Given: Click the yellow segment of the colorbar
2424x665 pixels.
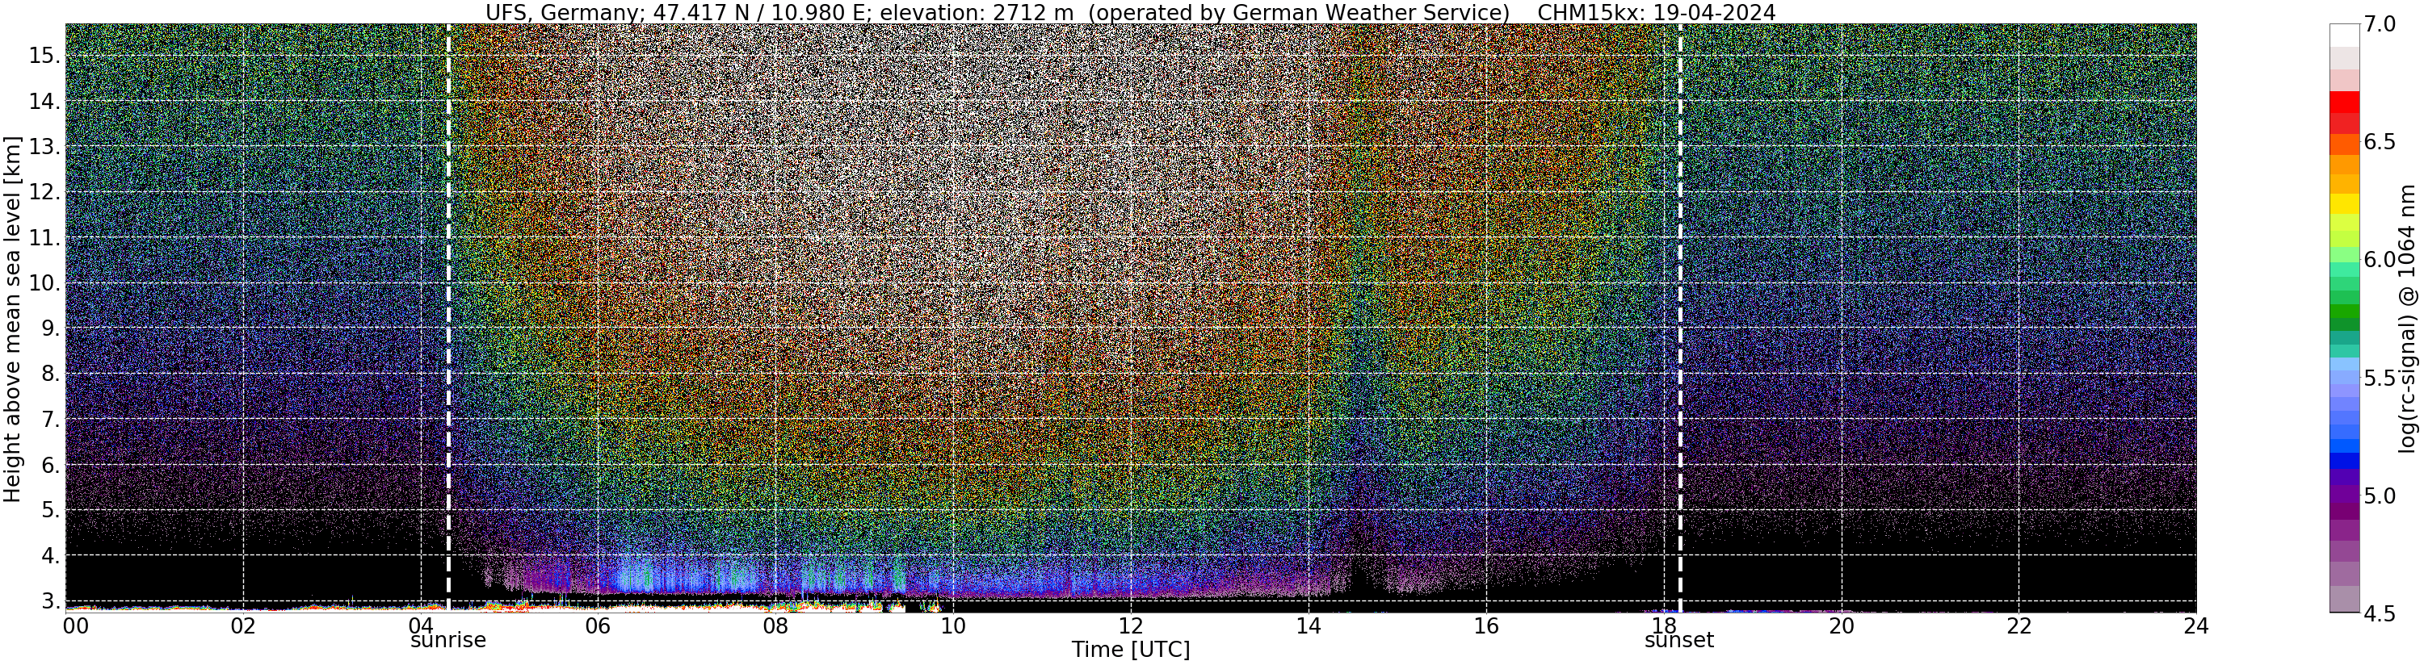Looking at the screenshot, I should [2344, 204].
